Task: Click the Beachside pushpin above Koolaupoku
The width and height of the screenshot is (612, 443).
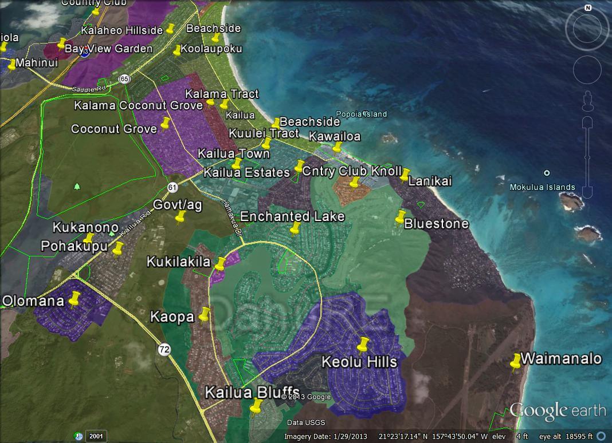Action: (x=215, y=37)
